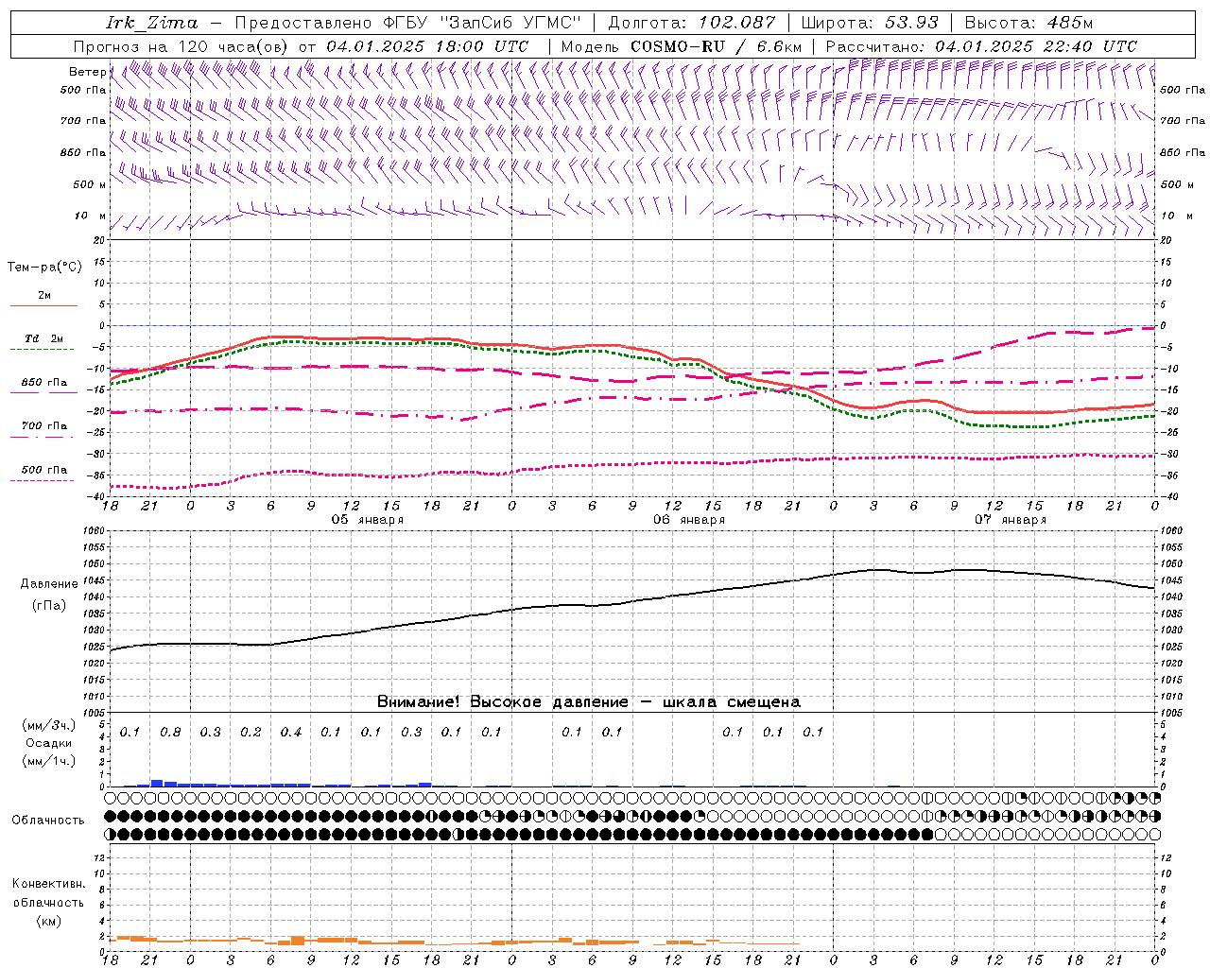1210x968 pixels.
Task: Click the "(мм/1ч.)" precipitation unit label
Action: [x=49, y=761]
